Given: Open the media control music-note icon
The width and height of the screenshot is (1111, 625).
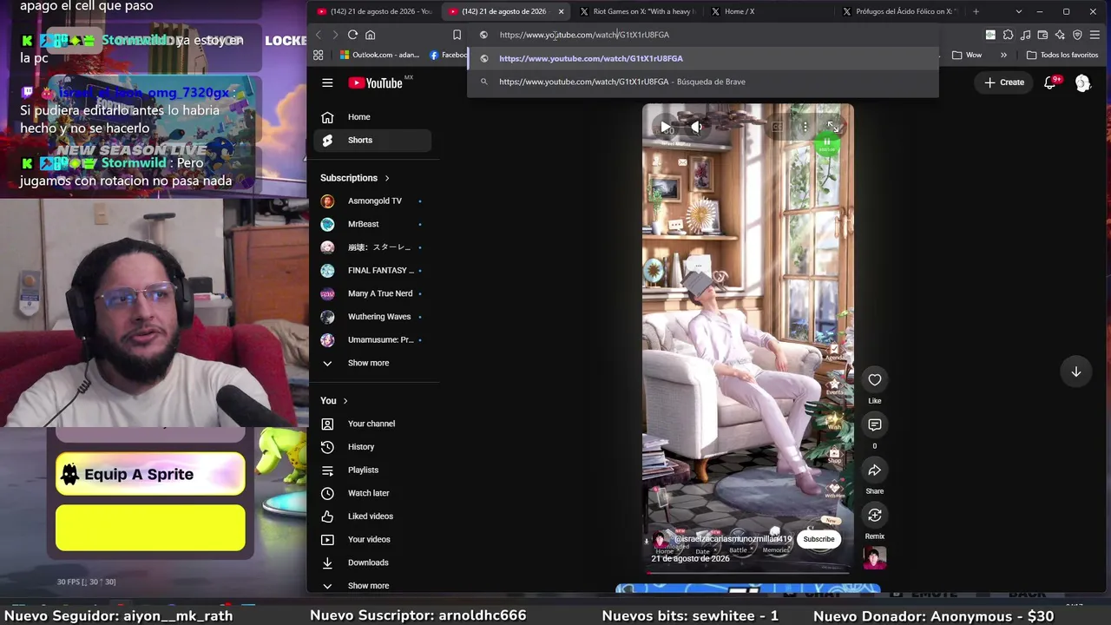Looking at the screenshot, I should (1025, 35).
